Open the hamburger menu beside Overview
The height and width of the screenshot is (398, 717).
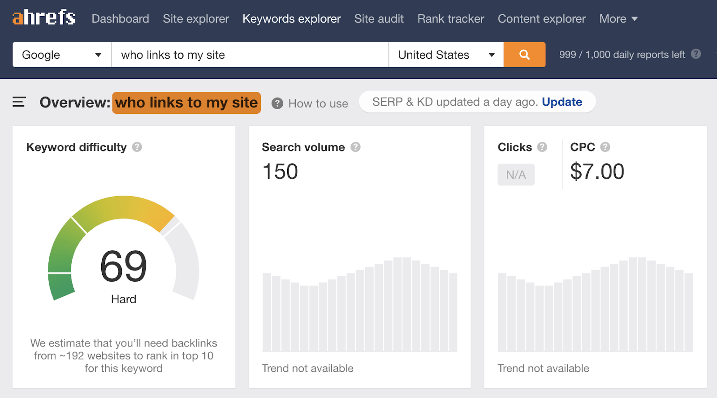pos(19,102)
